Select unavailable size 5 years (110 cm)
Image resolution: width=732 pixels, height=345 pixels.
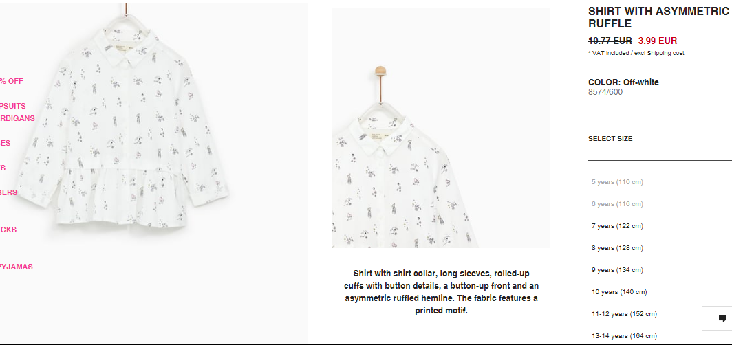tap(617, 182)
